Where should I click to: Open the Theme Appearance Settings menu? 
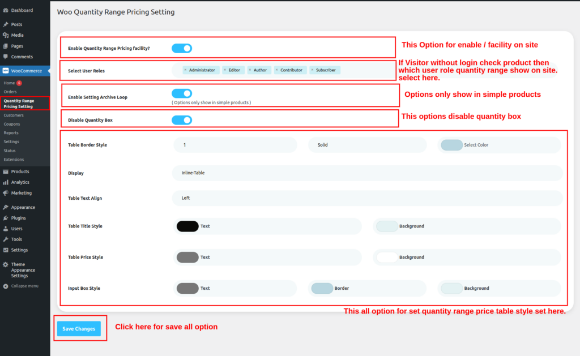(23, 270)
